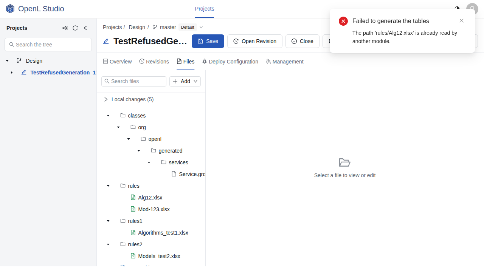Select the Service.groovy file
Screen dimensions: 484x272
(192, 174)
